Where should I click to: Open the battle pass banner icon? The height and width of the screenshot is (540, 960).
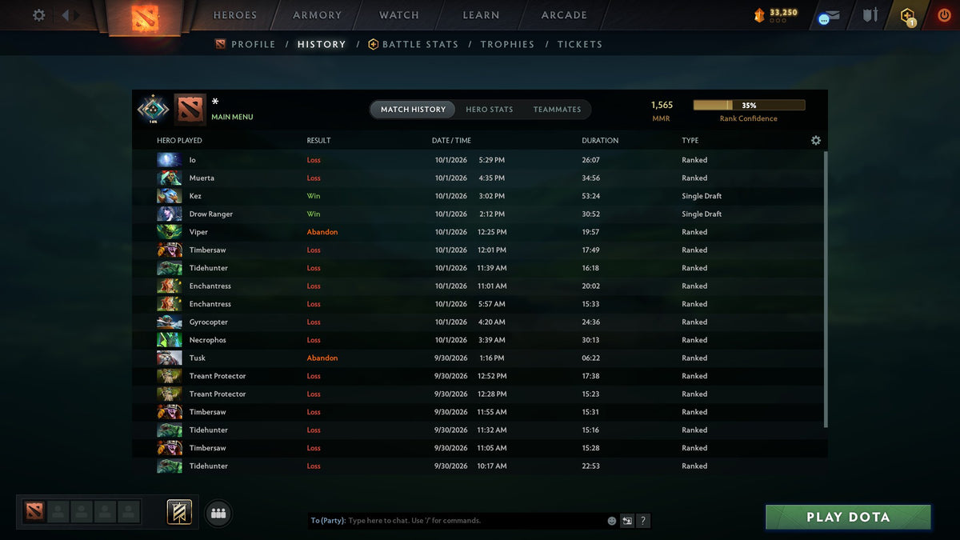point(179,512)
